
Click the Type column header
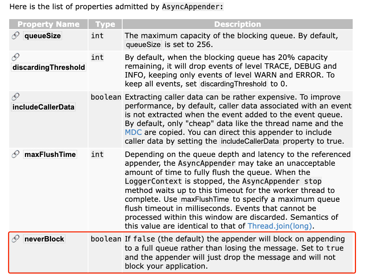[105, 24]
